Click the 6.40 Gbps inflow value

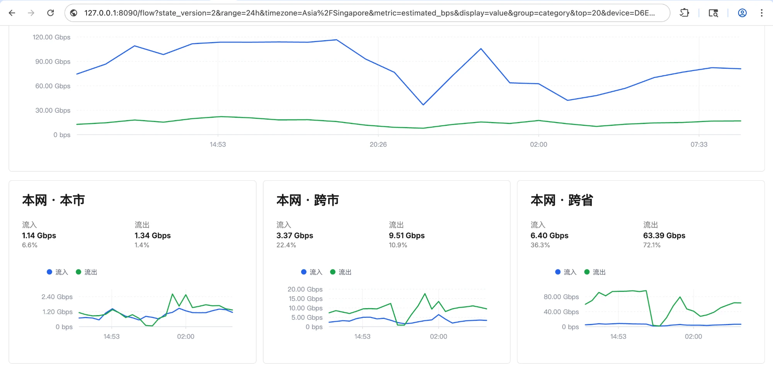pyautogui.click(x=550, y=236)
